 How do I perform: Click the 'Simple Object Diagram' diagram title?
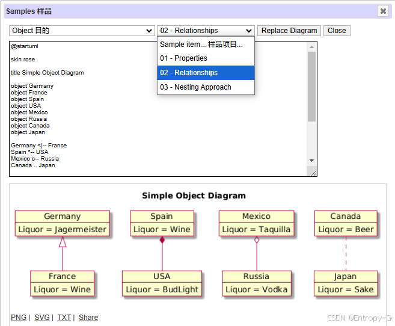pos(194,195)
